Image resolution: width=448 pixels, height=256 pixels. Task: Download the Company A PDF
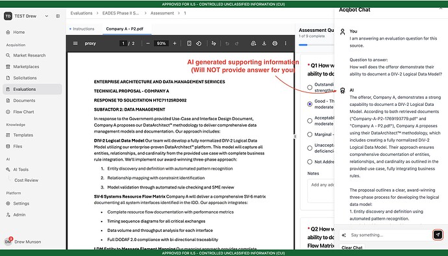[264, 44]
